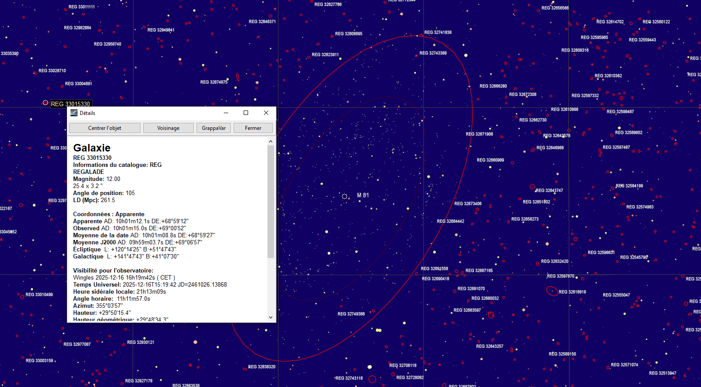
Task: Click the REG 32687185 label
Action: [479, 270]
